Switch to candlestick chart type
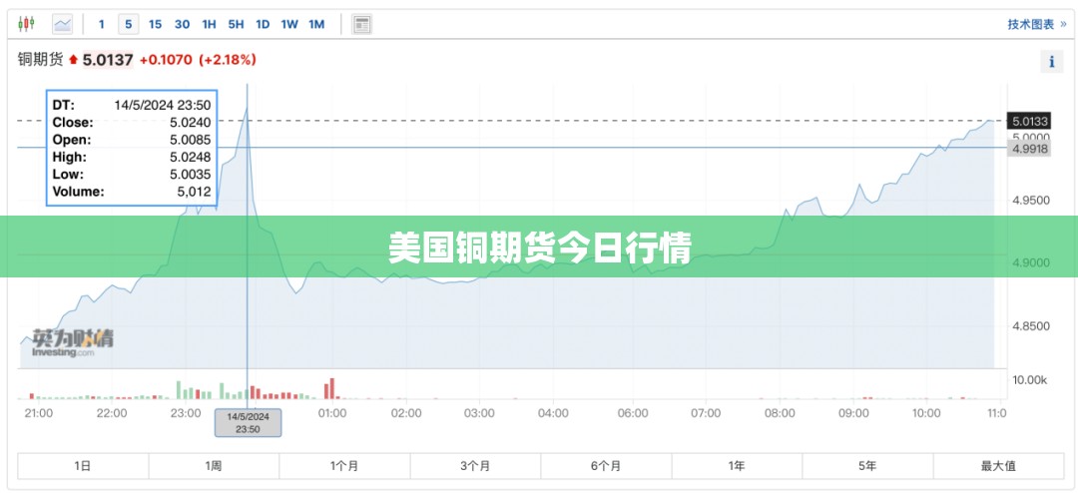Image resolution: width=1078 pixels, height=493 pixels. point(26,24)
